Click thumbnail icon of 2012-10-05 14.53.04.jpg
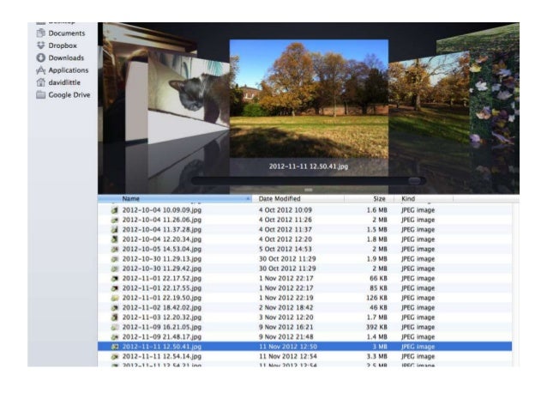547x411 pixels. tap(115, 249)
